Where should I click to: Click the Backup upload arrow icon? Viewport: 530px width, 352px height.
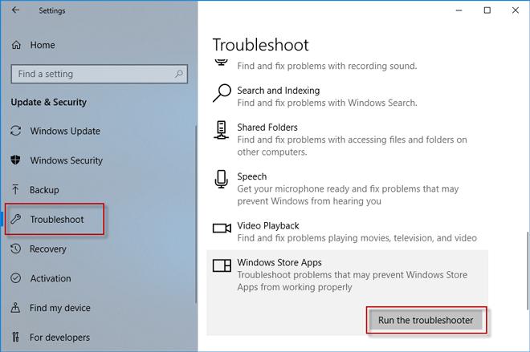(x=16, y=190)
